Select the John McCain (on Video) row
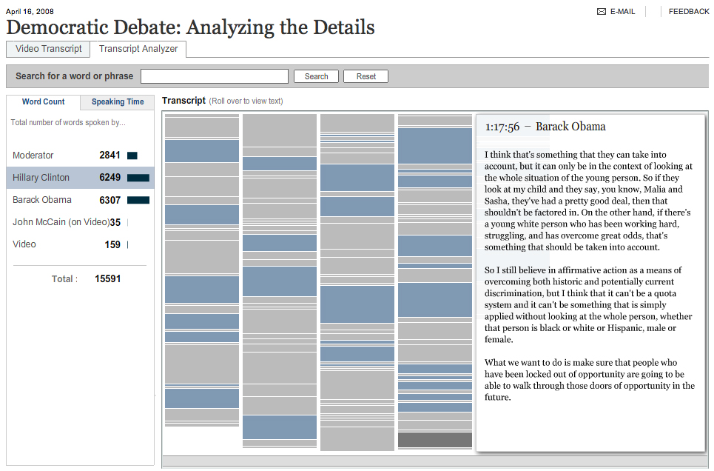Image resolution: width=714 pixels, height=471 pixels. tap(80, 222)
